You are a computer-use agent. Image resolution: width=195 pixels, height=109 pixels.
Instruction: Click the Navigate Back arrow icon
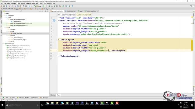click(x=29, y=6)
